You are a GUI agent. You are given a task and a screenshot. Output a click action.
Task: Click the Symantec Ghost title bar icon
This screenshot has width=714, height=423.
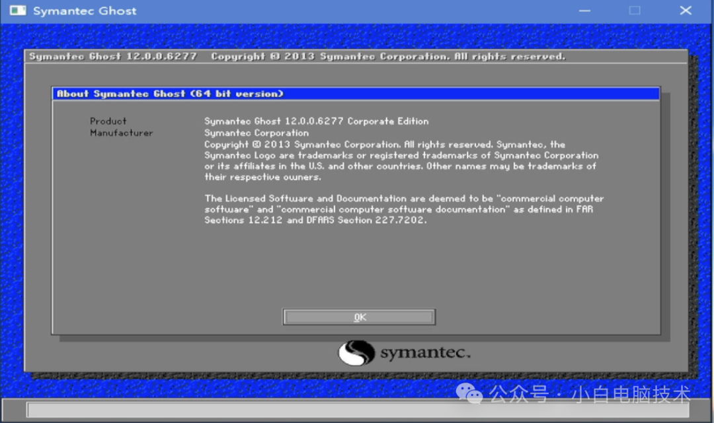[18, 11]
